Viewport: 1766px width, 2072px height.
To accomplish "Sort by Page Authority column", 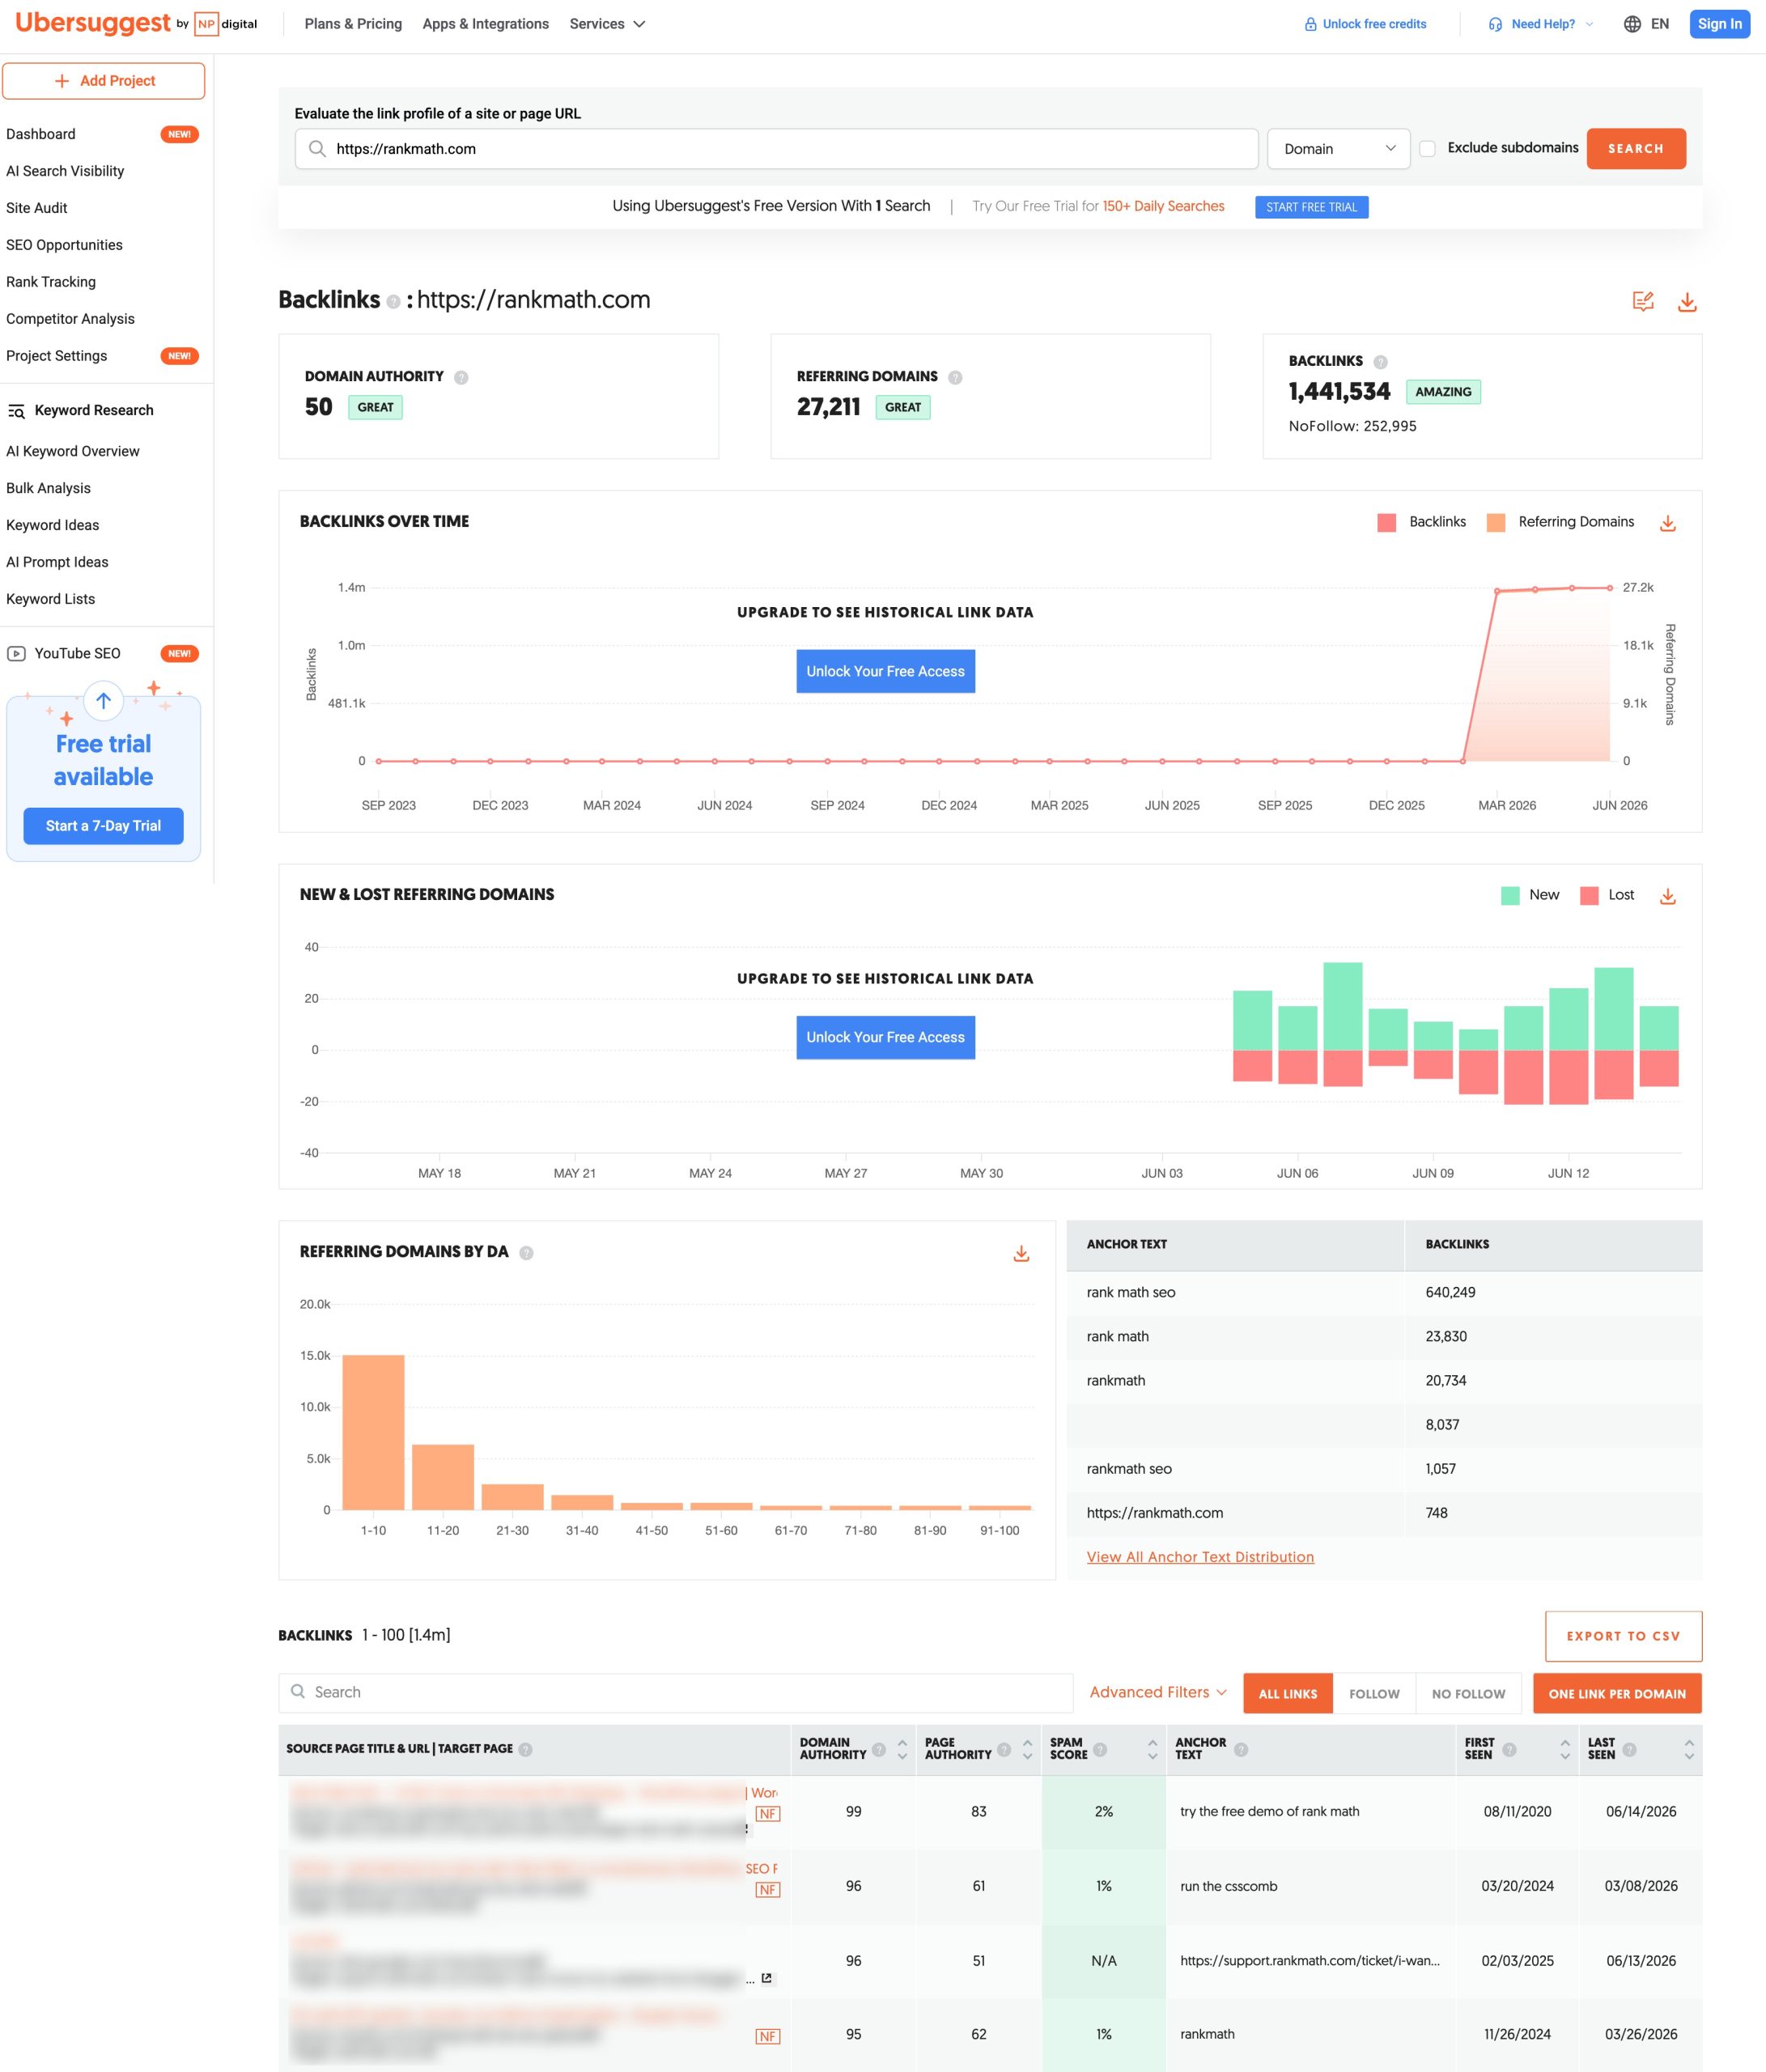I will point(1027,1749).
